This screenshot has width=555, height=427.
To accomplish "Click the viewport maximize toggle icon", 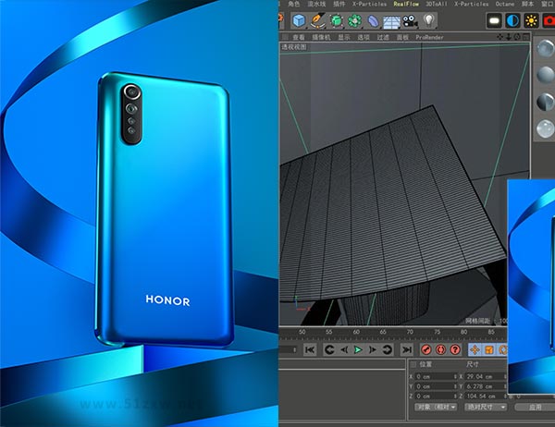I will [526, 37].
